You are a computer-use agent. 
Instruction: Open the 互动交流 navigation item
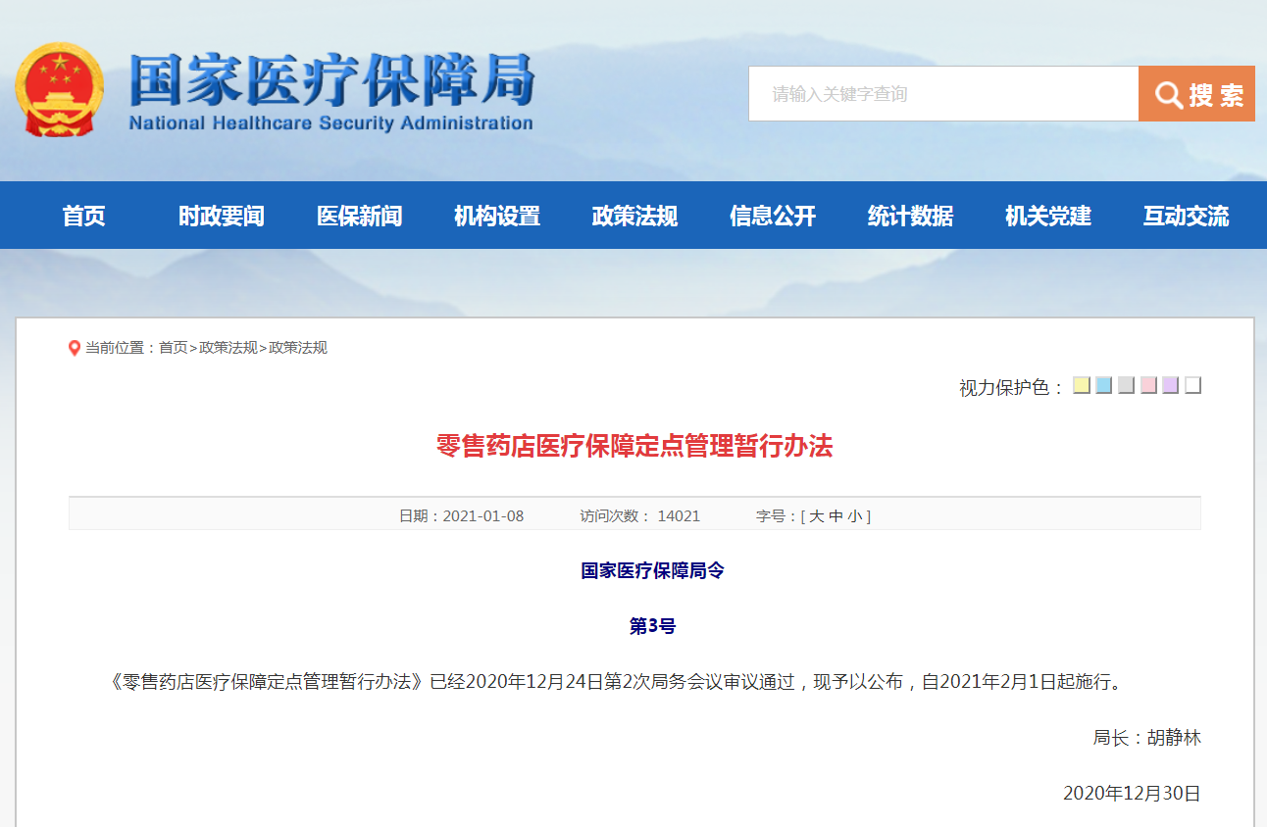[x=1186, y=216]
